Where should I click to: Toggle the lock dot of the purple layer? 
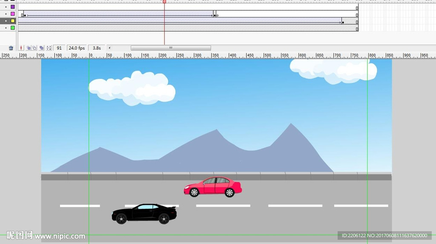[6, 7]
